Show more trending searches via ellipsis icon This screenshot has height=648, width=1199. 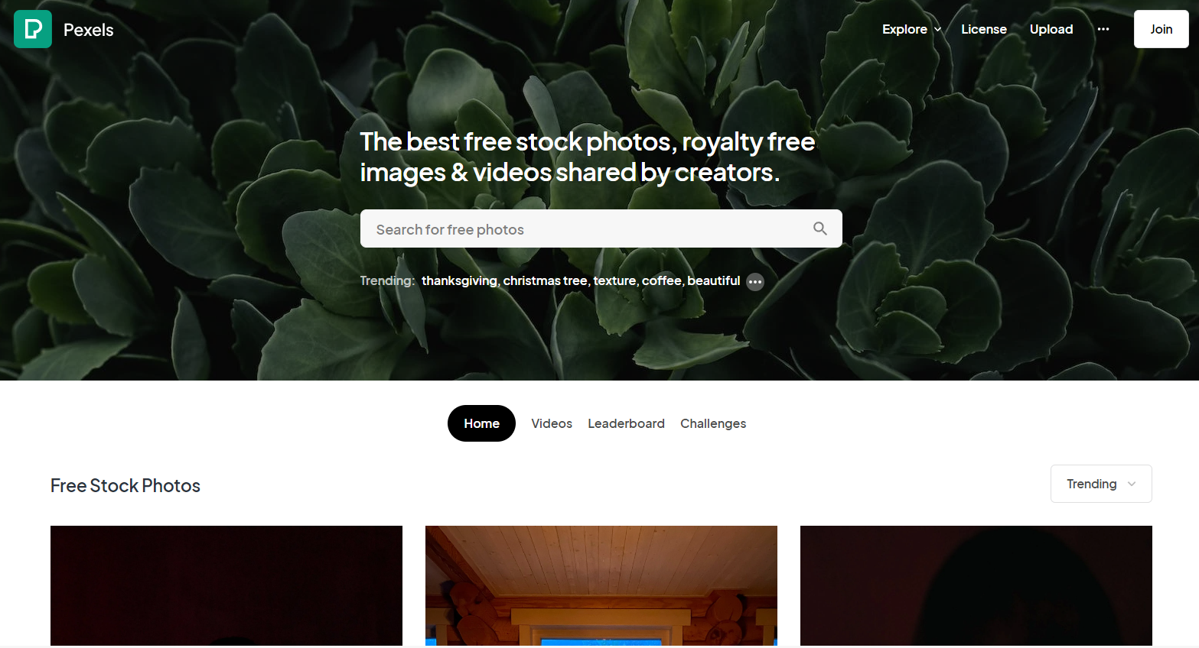coord(755,282)
